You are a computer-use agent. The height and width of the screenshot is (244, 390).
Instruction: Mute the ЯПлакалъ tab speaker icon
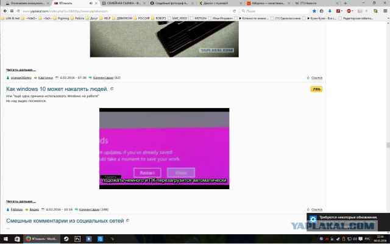(x=91, y=3)
